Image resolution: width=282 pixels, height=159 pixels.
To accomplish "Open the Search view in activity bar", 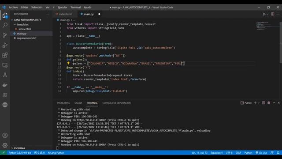I will tap(5, 25).
